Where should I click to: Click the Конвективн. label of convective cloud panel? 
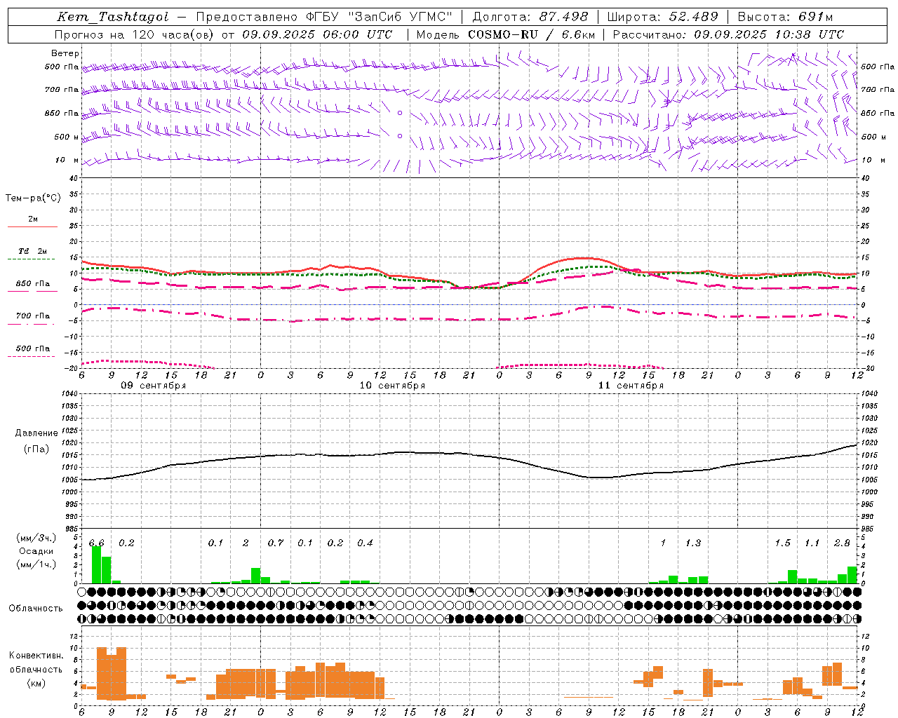[36, 656]
